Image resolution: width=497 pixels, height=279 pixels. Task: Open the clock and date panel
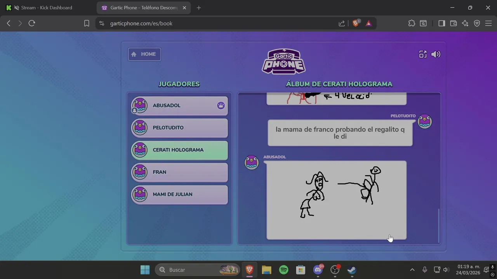[x=468, y=270]
